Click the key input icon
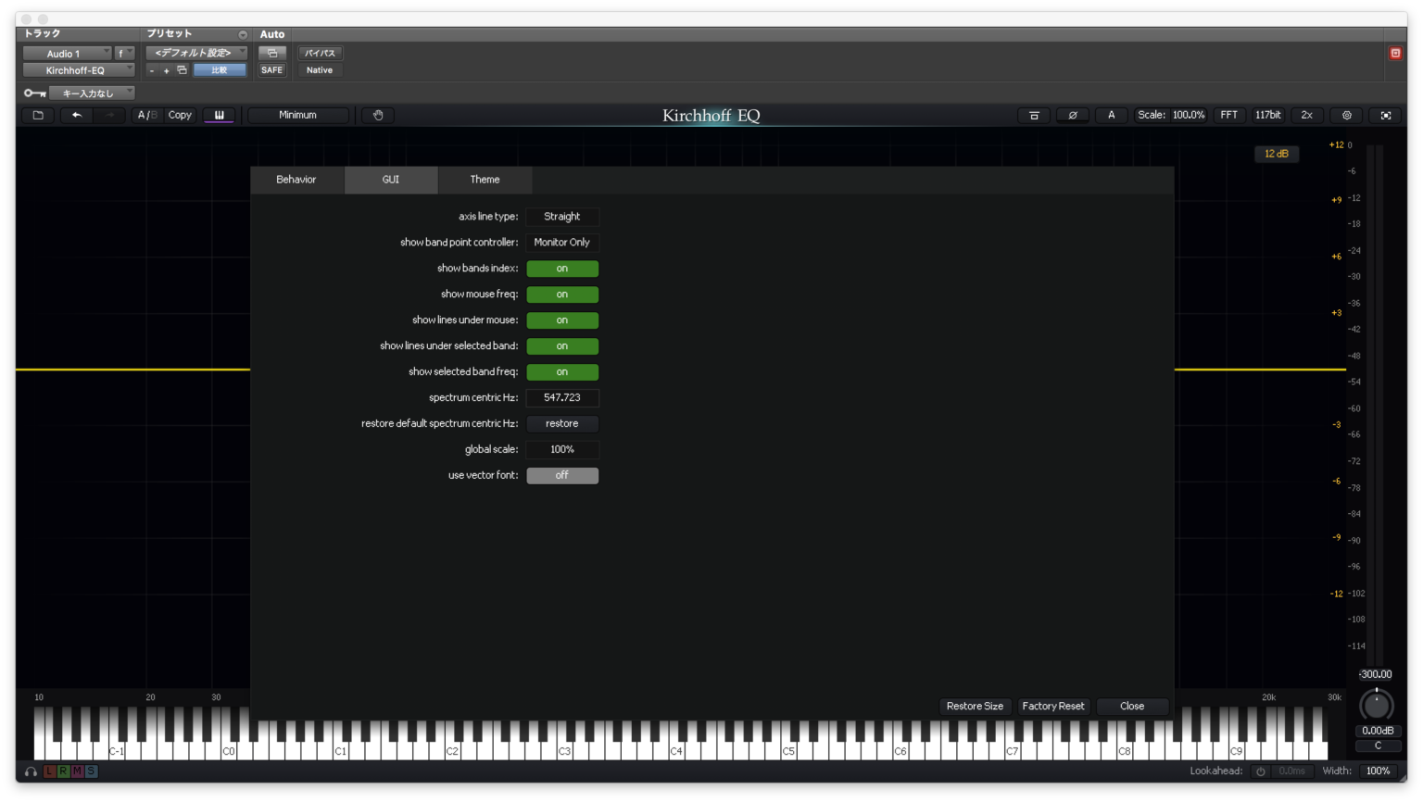 coord(35,93)
